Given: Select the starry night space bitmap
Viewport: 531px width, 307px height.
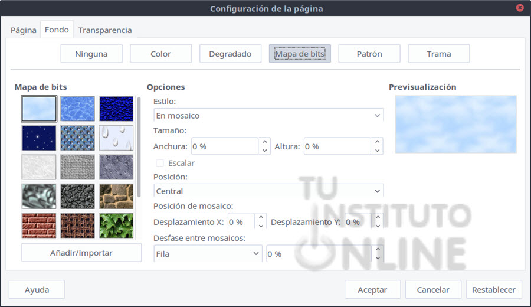Looking at the screenshot, I should pos(39,138).
